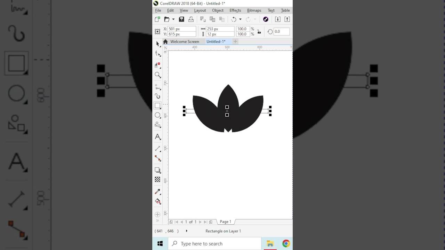Select the Pick tool arrow
445x250 pixels.
click(x=157, y=44)
